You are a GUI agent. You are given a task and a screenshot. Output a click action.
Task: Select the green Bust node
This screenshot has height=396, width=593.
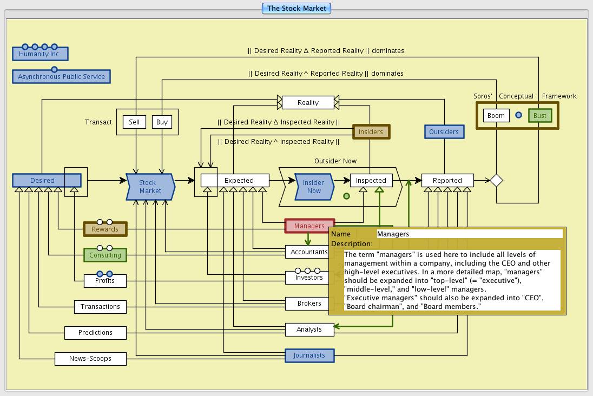pyautogui.click(x=539, y=116)
